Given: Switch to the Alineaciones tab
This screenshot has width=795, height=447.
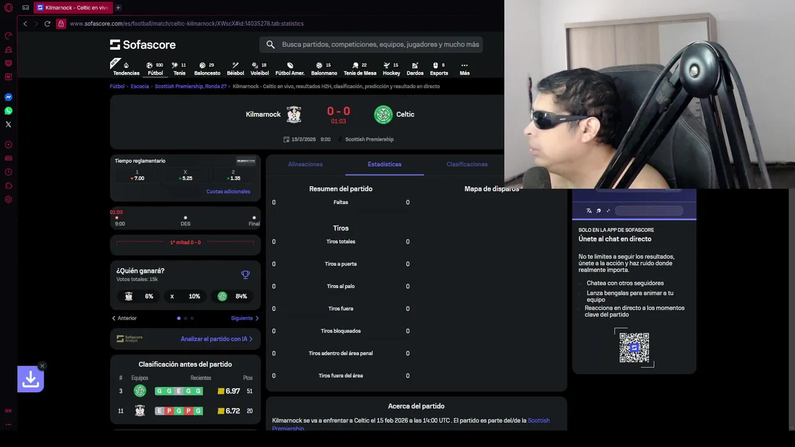Looking at the screenshot, I should point(305,165).
